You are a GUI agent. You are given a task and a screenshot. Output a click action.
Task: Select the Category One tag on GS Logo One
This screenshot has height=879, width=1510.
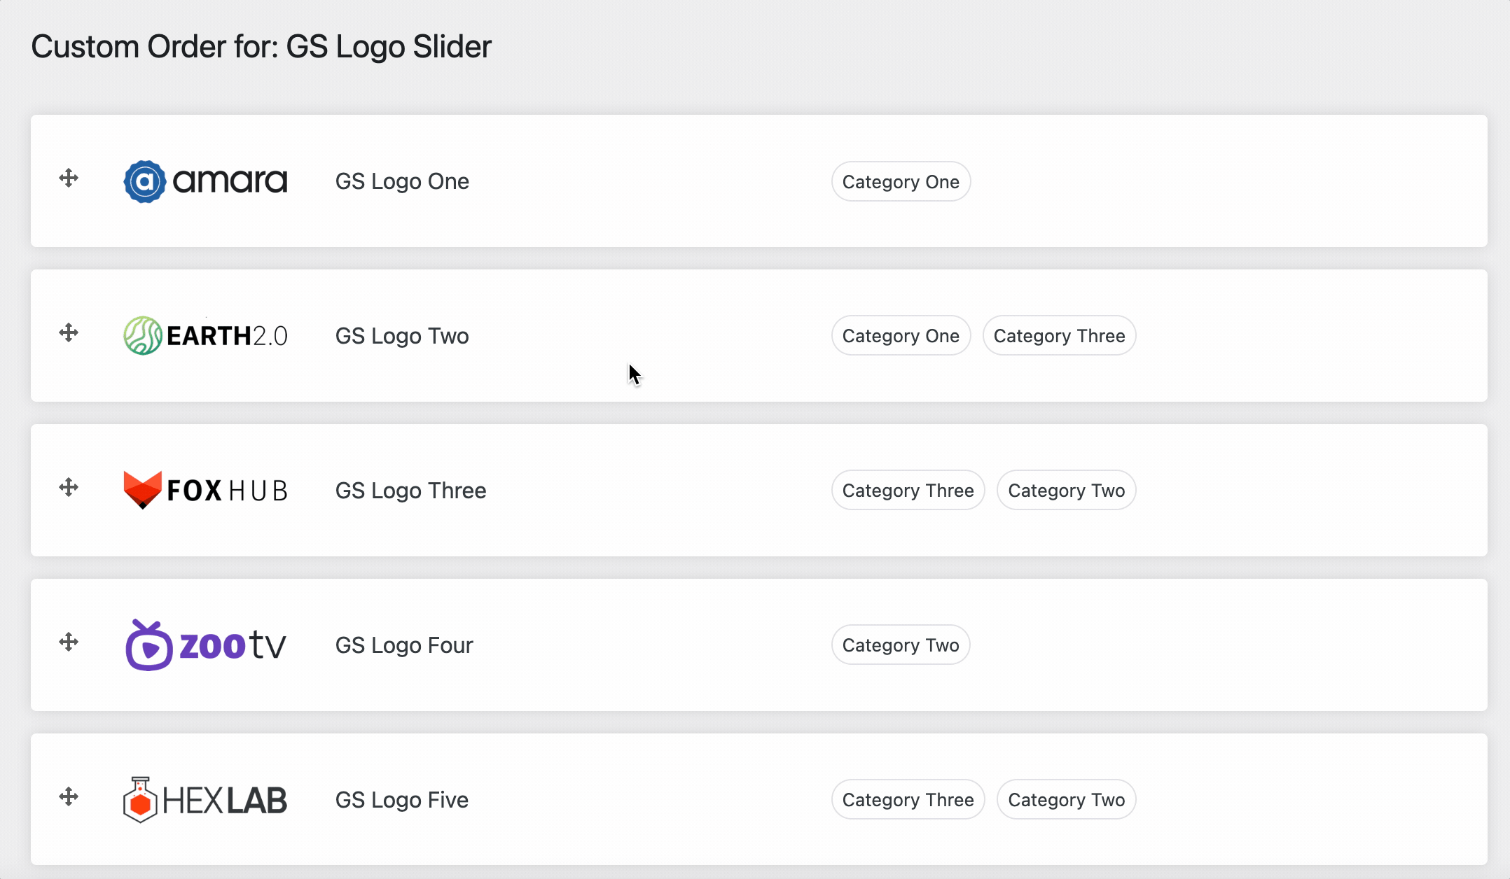point(901,181)
